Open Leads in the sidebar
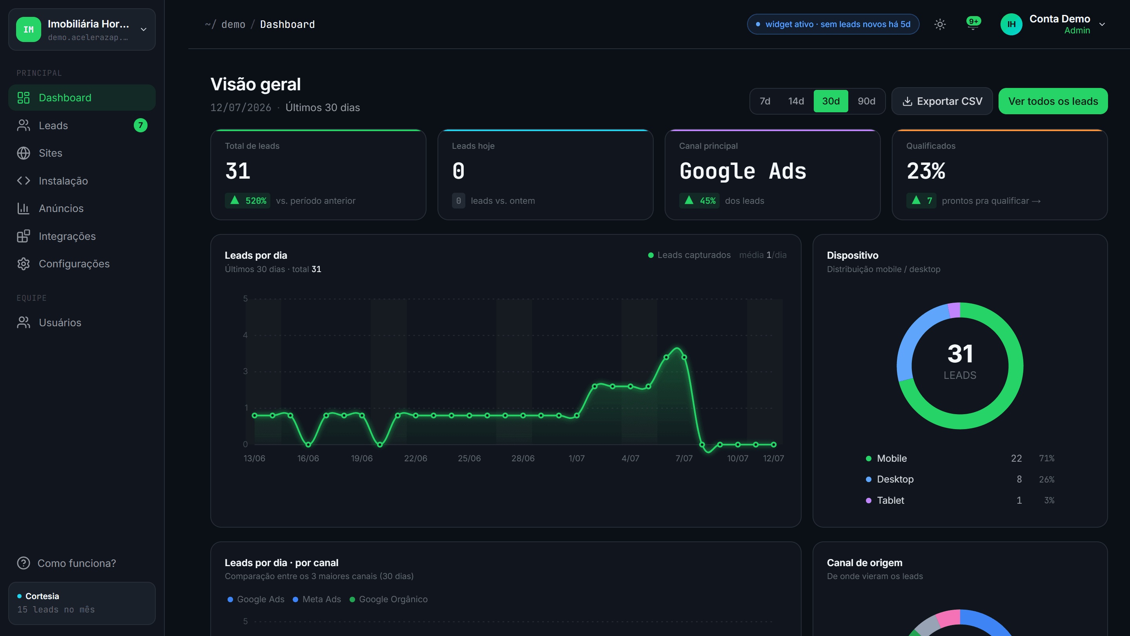The height and width of the screenshot is (636, 1130). coord(82,126)
